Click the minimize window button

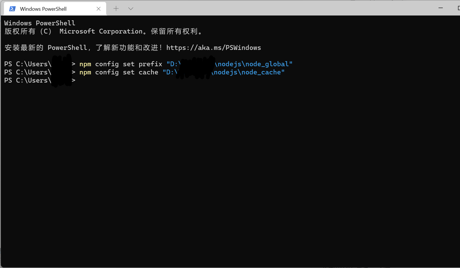441,8
